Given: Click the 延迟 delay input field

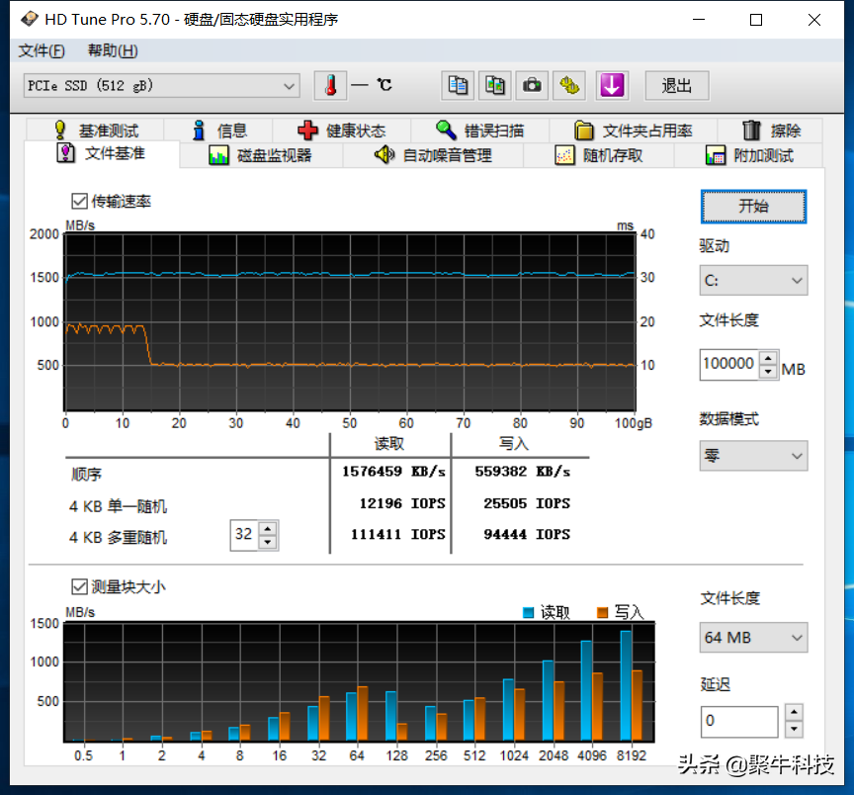Looking at the screenshot, I should point(739,721).
